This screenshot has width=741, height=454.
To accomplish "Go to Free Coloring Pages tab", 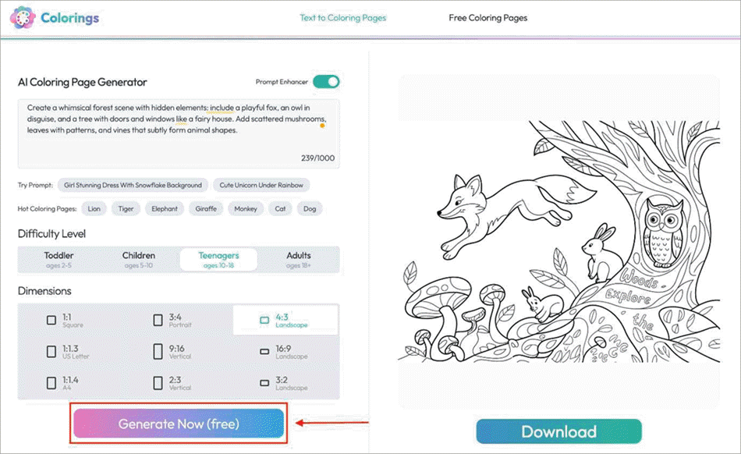I will (487, 18).
